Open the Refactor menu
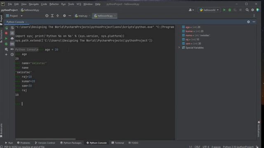Viewport: 264px width, 148px height. (x=54, y=4)
